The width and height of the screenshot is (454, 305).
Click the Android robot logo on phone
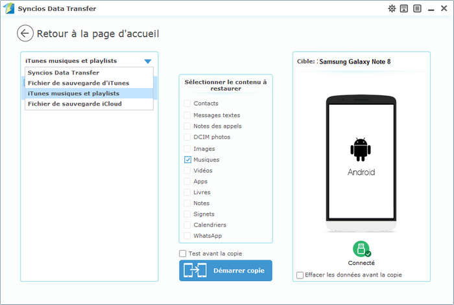(361, 149)
